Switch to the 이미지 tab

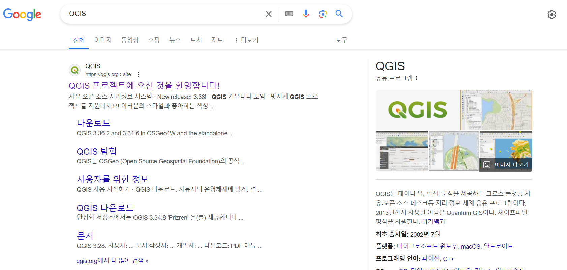click(x=103, y=40)
